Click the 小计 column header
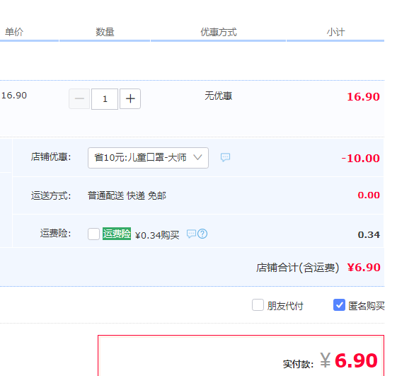Viewport: 397px width, 376px height. (335, 32)
